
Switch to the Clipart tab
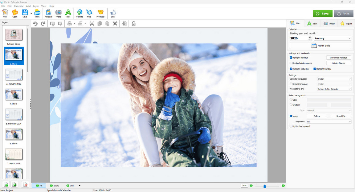pyautogui.click(x=346, y=23)
